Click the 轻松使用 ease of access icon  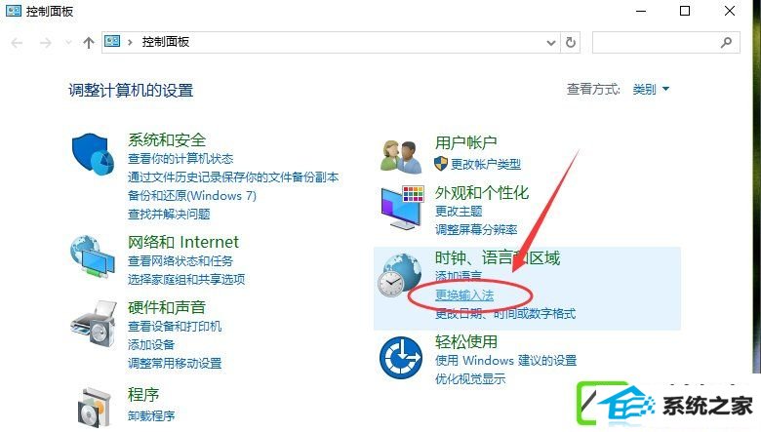(401, 358)
